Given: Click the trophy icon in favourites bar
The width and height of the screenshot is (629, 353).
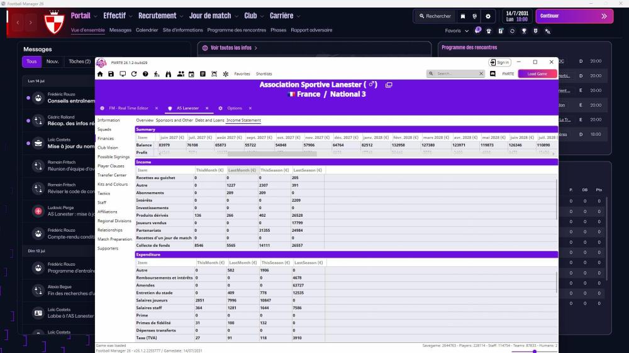Looking at the screenshot, I should (524, 31).
